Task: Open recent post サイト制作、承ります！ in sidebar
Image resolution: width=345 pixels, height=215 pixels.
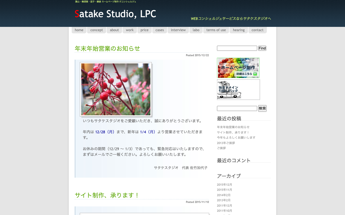Action: tap(233, 132)
